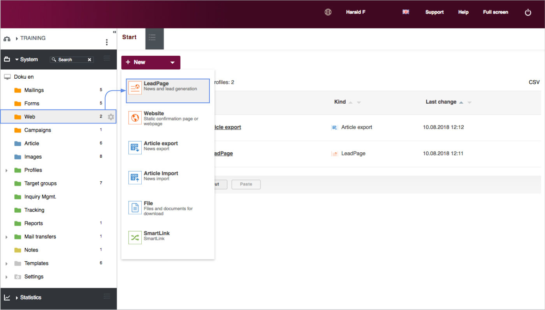Click the Support link in header
This screenshot has height=310, width=545.
pyautogui.click(x=434, y=12)
